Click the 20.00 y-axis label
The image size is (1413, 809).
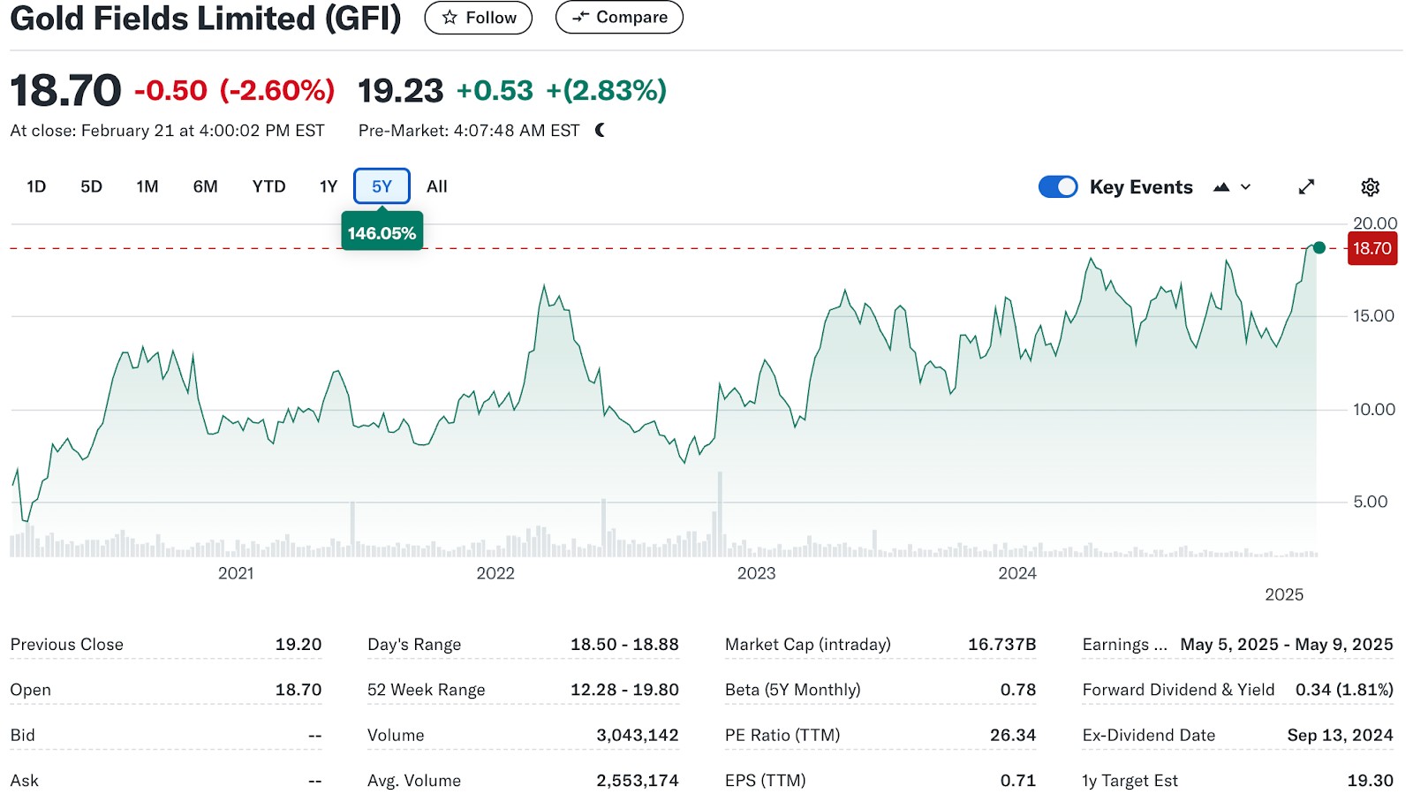(x=1375, y=223)
